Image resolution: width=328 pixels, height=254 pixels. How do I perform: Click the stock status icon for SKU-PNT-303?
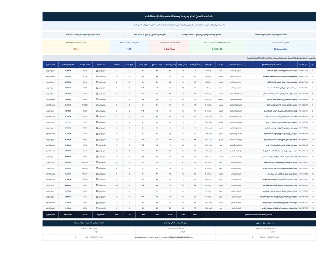pos(97,128)
